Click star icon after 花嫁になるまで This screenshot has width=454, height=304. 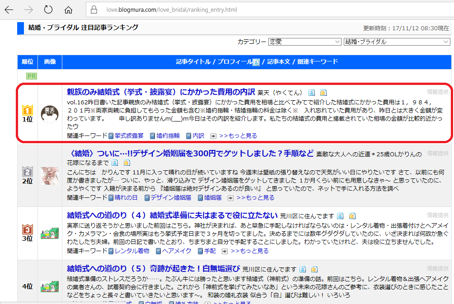pos(126,163)
